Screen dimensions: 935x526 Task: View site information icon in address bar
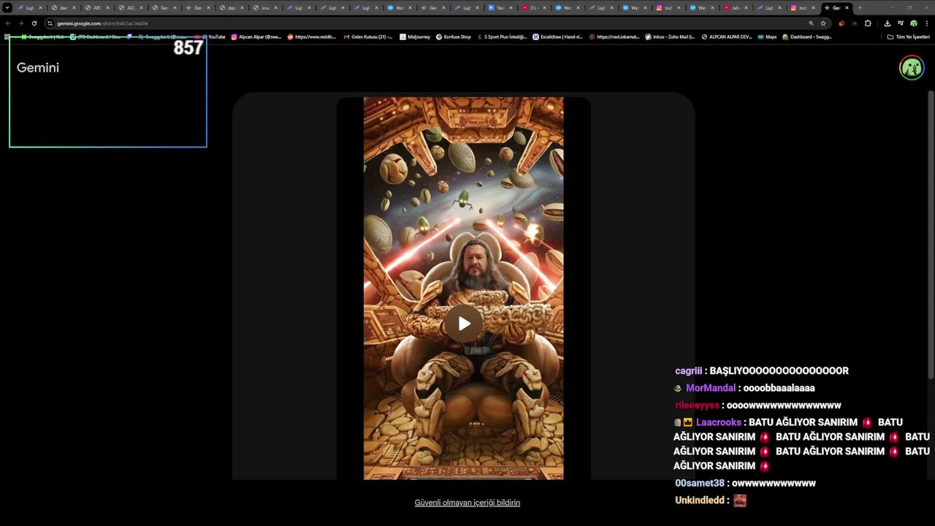pos(50,23)
